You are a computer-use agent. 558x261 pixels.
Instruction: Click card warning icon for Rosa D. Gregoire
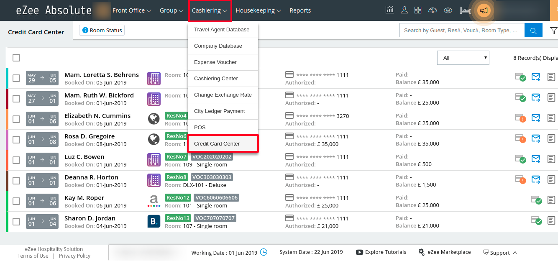[520, 138]
